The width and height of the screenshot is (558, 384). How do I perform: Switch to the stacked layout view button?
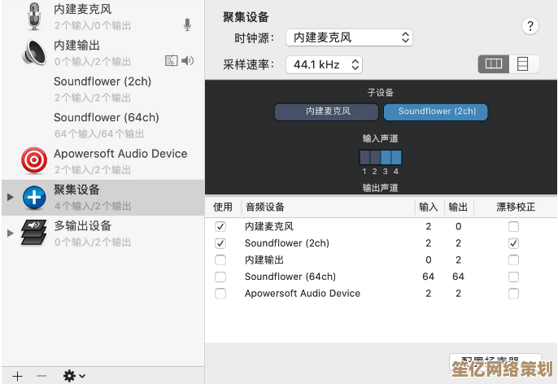(x=523, y=63)
